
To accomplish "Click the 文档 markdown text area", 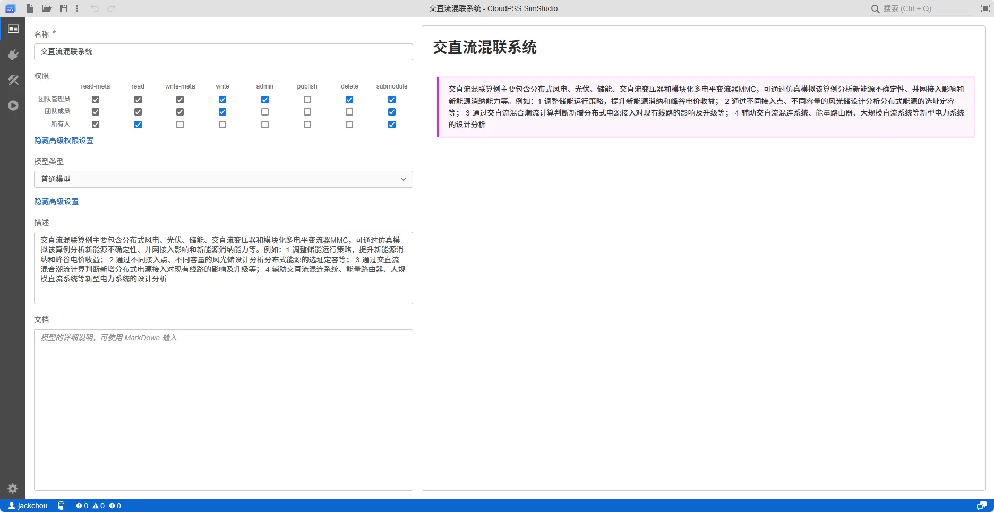I will 224,410.
